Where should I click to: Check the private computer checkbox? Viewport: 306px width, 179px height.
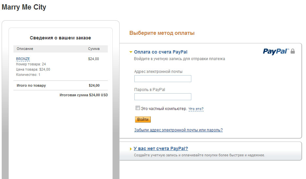coord(138,108)
